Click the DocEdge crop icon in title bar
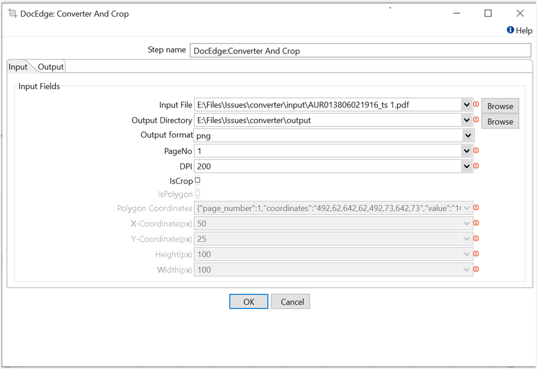The width and height of the screenshot is (537, 369). coord(12,13)
